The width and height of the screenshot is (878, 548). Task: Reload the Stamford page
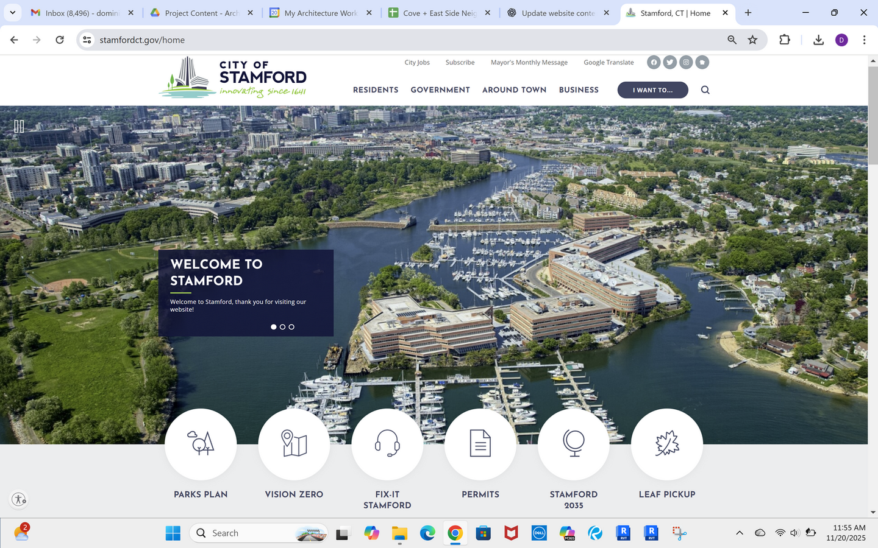(60, 40)
